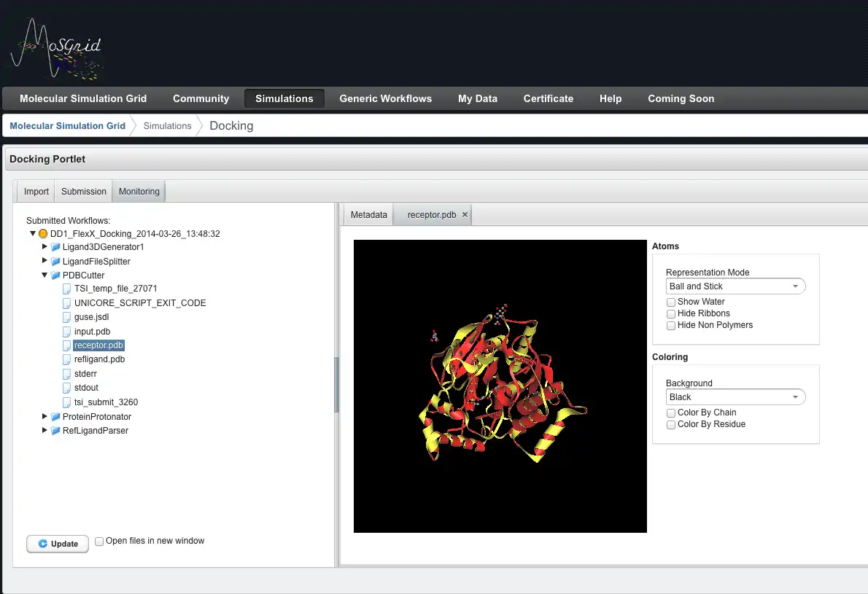Enable the Show Water checkbox

[671, 302]
